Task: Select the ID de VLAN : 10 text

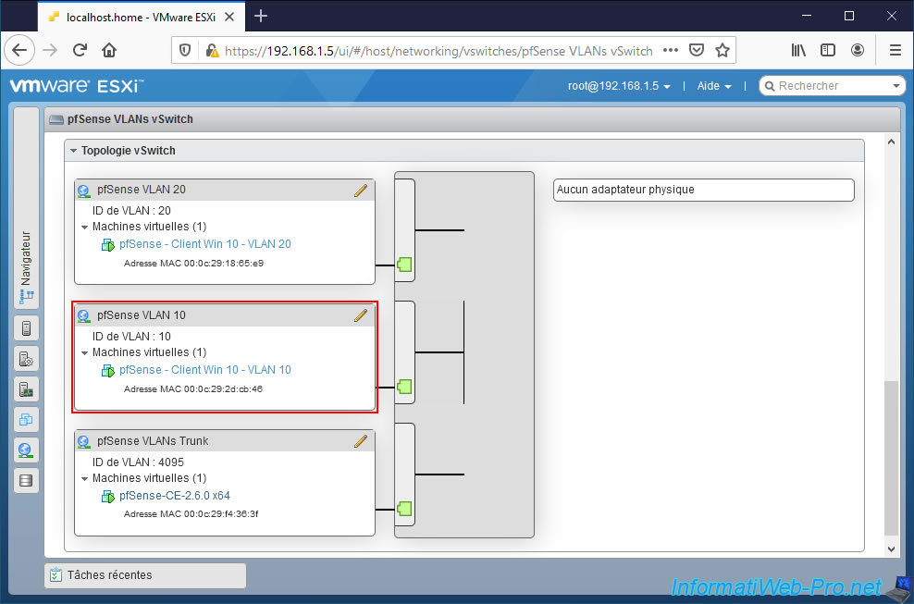Action: pos(131,337)
